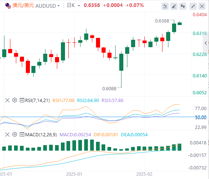Click the 2025-02 date axis label
This screenshot has height=179, width=209.
(144, 174)
